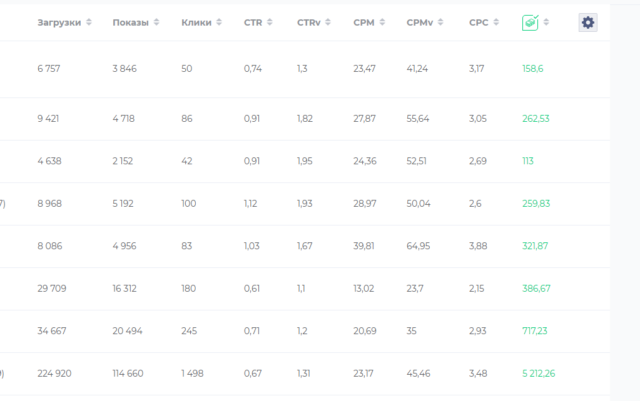Click the Загрузки column header label
This screenshot has height=401, width=640.
pyautogui.click(x=59, y=22)
